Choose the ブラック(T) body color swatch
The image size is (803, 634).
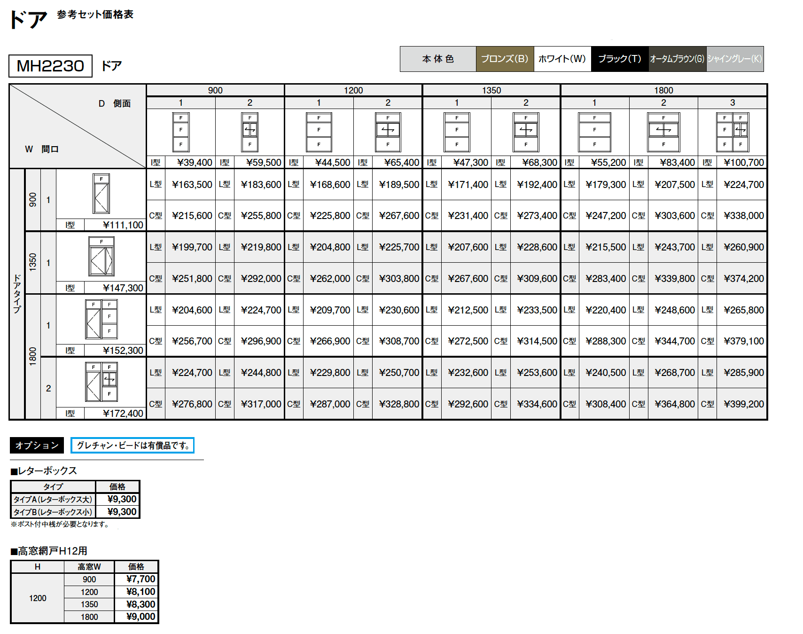[619, 59]
